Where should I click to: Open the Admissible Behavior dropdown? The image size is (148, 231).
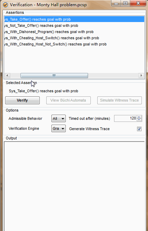[59, 118]
